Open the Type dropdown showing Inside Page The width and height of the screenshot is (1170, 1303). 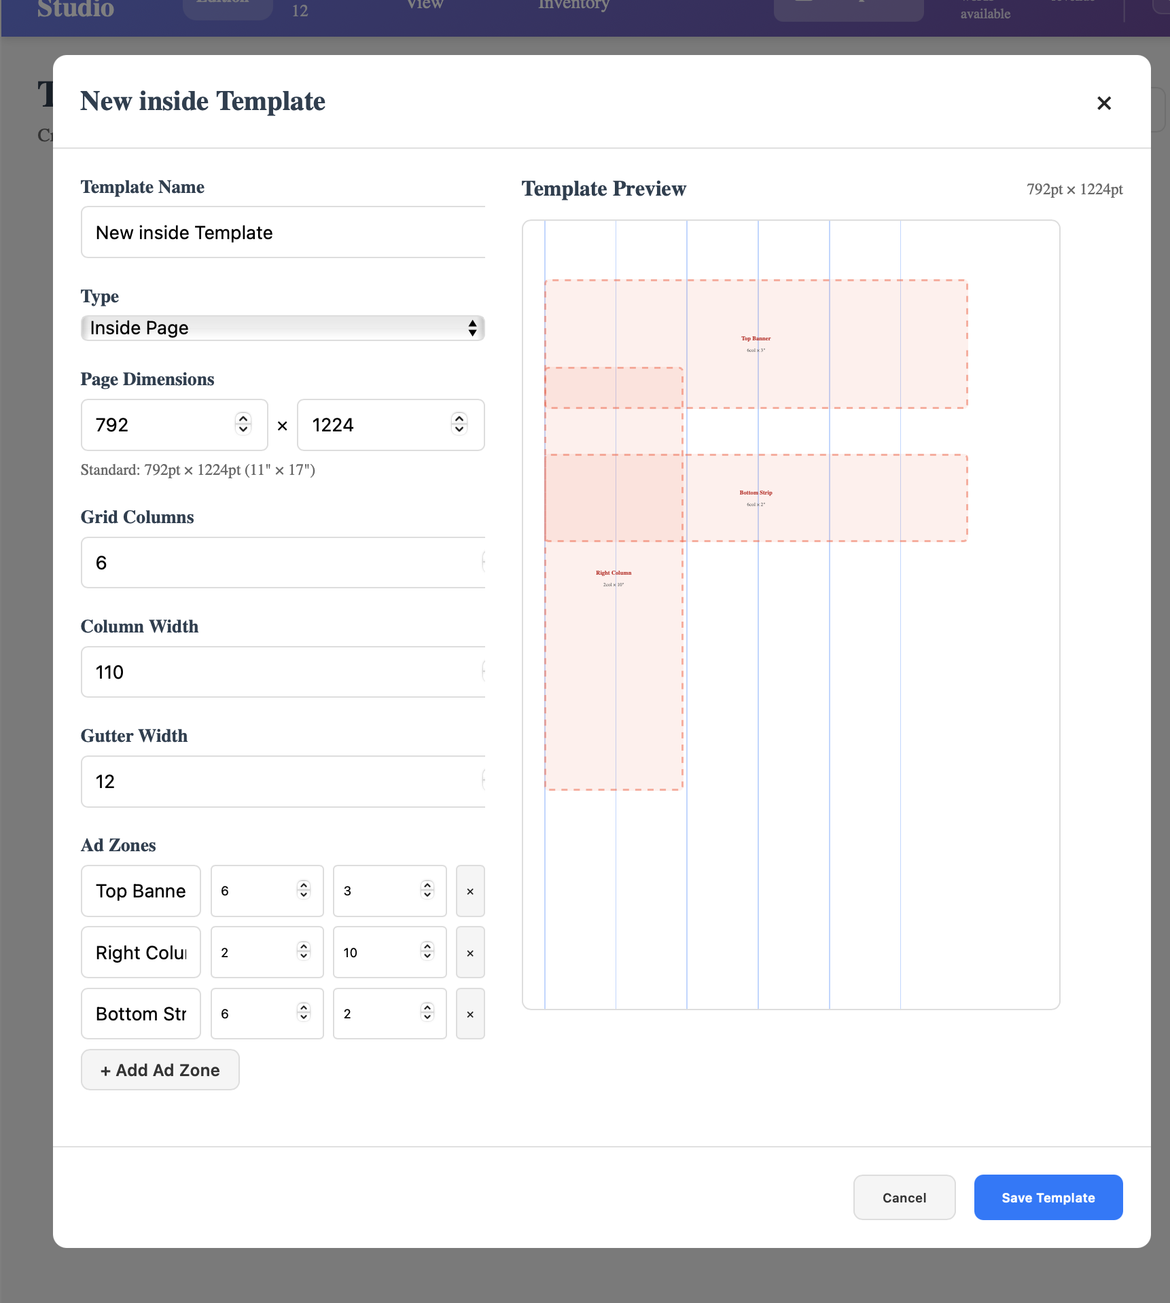click(283, 328)
